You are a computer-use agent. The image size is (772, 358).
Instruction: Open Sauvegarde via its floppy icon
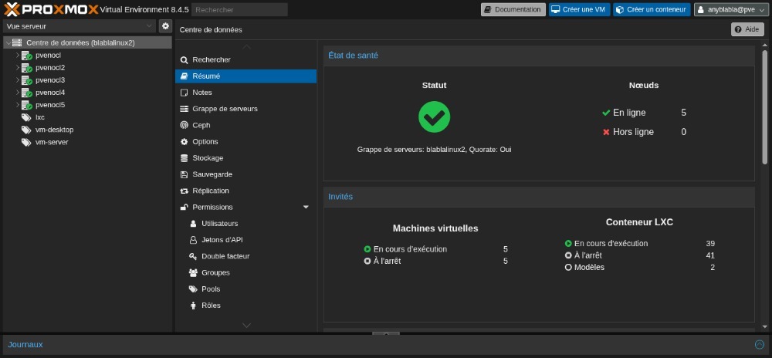[185, 174]
